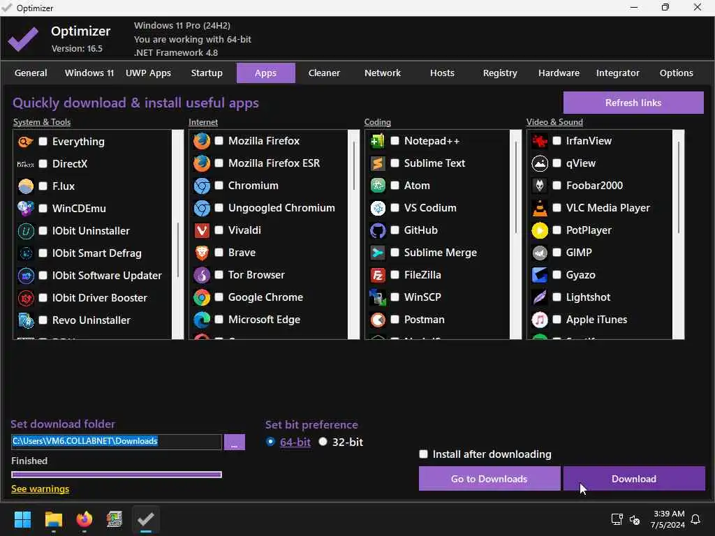The width and height of the screenshot is (715, 536).
Task: Click the WinCDEmu icon
Action: 26,209
